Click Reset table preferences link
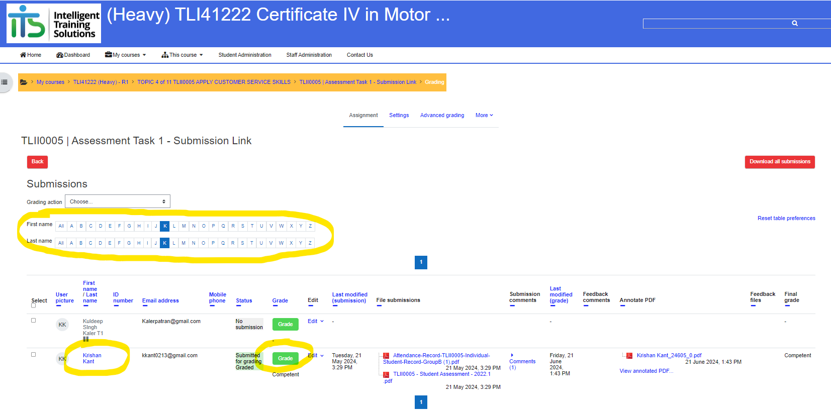Image resolution: width=831 pixels, height=412 pixels. coord(786,219)
